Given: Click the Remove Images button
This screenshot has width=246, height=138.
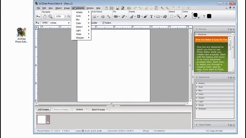Looking at the screenshot, I should coord(61,109).
